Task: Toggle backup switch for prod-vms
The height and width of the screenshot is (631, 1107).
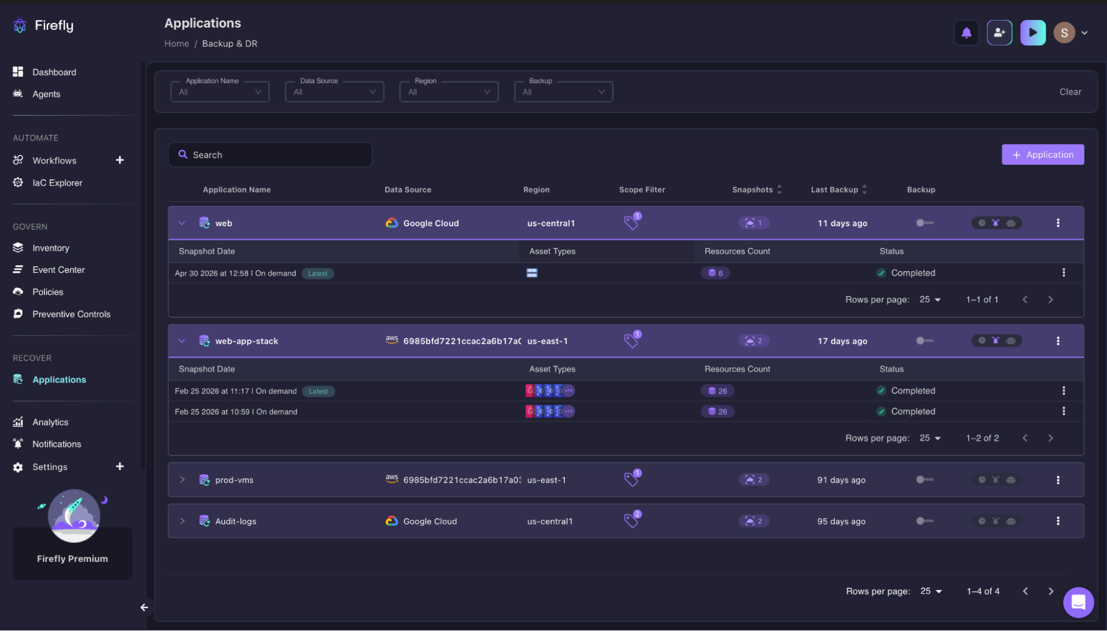Action: click(x=924, y=480)
